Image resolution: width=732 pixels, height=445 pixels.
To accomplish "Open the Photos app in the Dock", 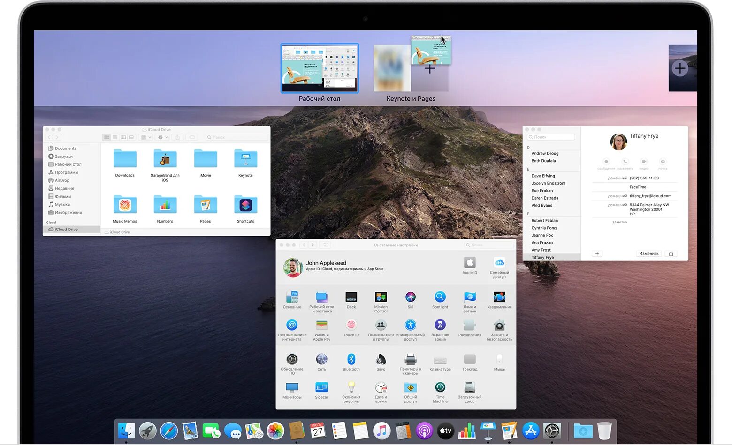I will point(275,431).
